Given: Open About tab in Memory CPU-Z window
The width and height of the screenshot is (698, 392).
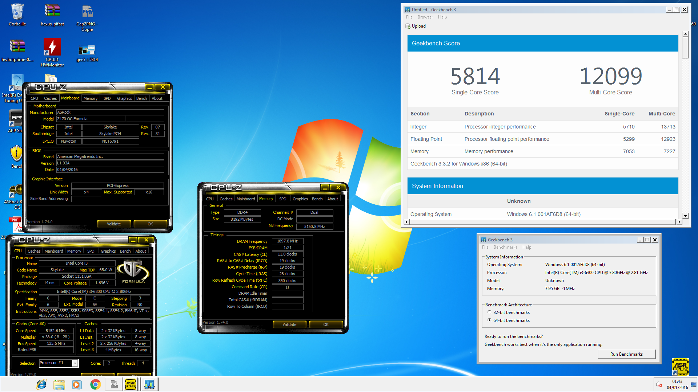Looking at the screenshot, I should click(332, 199).
